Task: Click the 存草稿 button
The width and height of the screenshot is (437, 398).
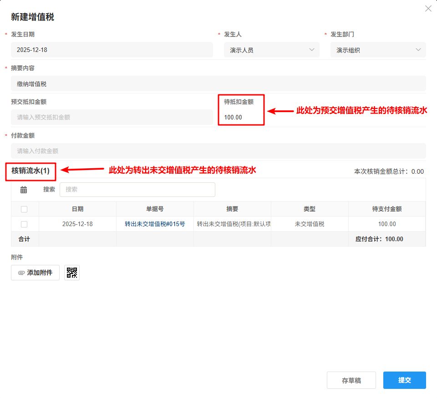Action: (x=351, y=380)
